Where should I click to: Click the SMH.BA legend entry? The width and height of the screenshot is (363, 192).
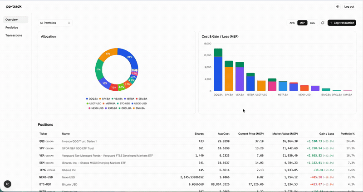[x=139, y=108]
